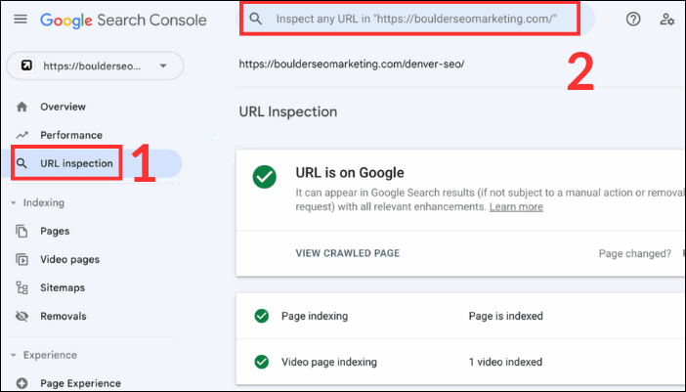Click the URL inspection magnifier icon

21,163
